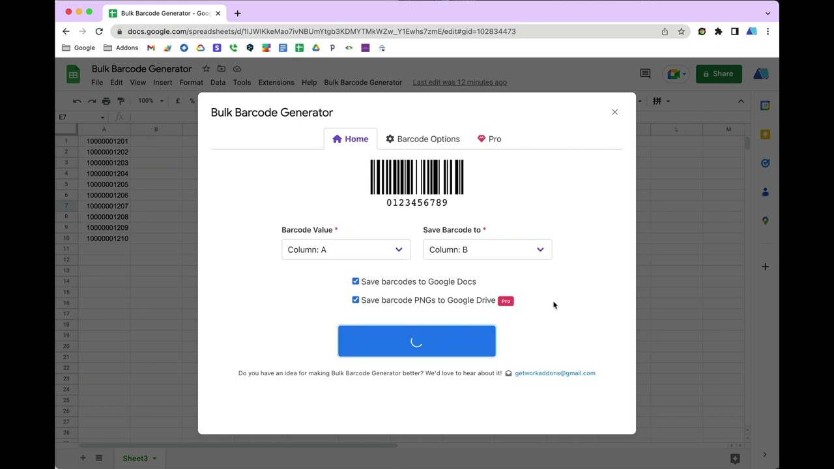Click the share page icon in address bar
The width and height of the screenshot is (834, 469).
point(665,31)
